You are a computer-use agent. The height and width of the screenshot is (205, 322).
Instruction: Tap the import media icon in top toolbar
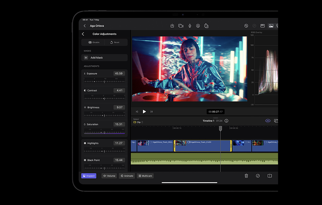tap(172, 26)
